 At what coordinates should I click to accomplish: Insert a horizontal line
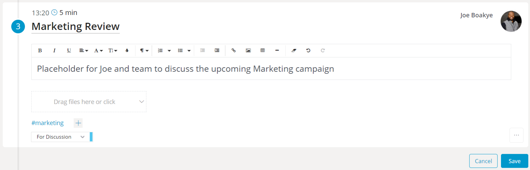(x=277, y=50)
